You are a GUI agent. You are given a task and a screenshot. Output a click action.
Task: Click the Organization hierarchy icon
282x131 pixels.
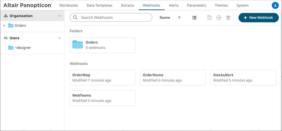coord(6,16)
